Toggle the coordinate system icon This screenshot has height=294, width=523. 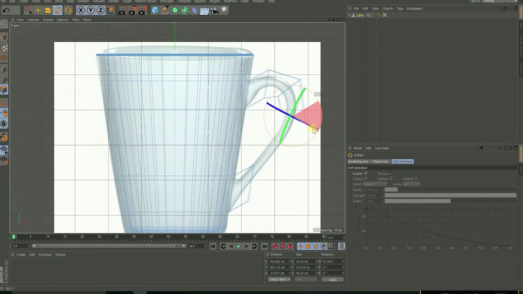click(111, 10)
